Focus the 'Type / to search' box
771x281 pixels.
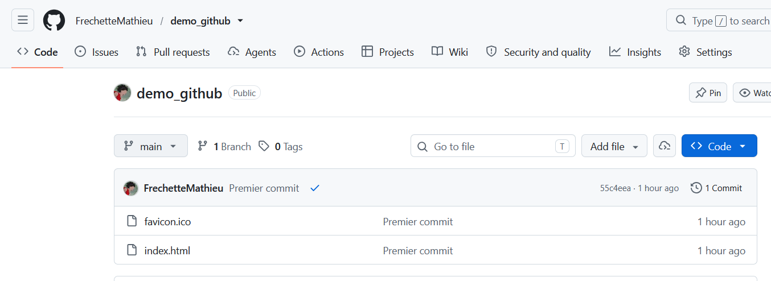[x=719, y=20]
